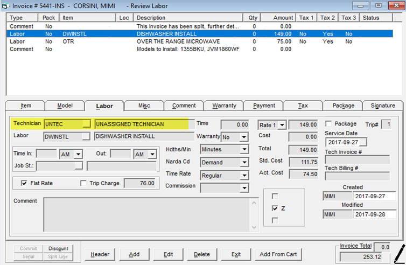Select the Labor tab
Image resolution: width=406 pixels, height=265 pixels.
click(104, 106)
